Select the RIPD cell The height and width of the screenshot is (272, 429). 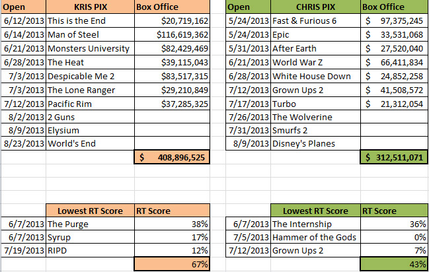91,250
